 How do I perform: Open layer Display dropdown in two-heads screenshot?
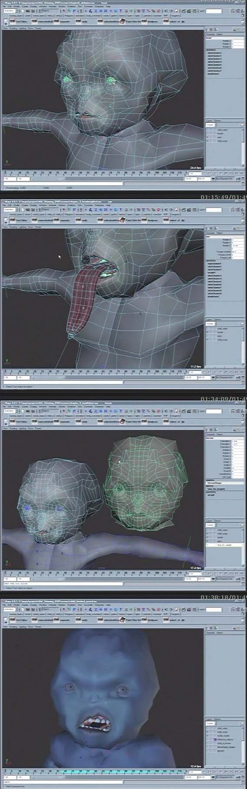point(211,525)
